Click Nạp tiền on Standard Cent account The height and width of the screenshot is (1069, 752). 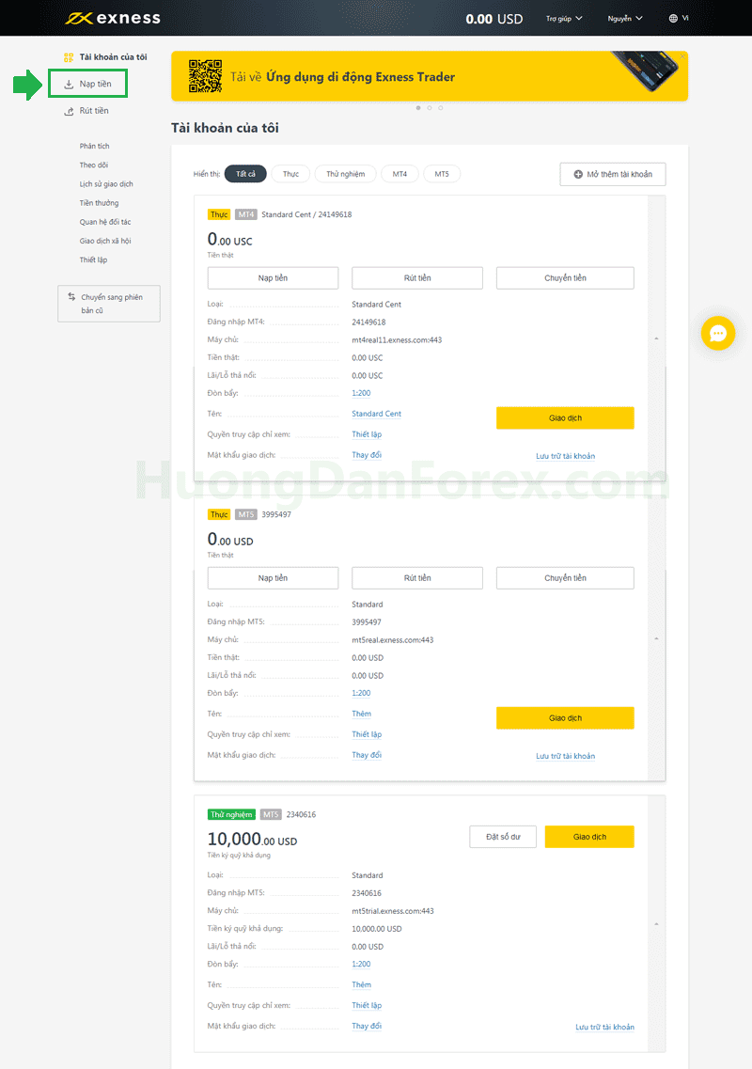273,278
